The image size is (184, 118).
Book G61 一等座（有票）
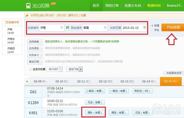click(x=119, y=91)
